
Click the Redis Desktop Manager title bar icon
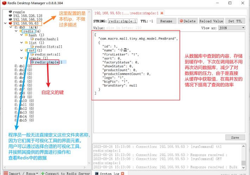click(x=4, y=3)
